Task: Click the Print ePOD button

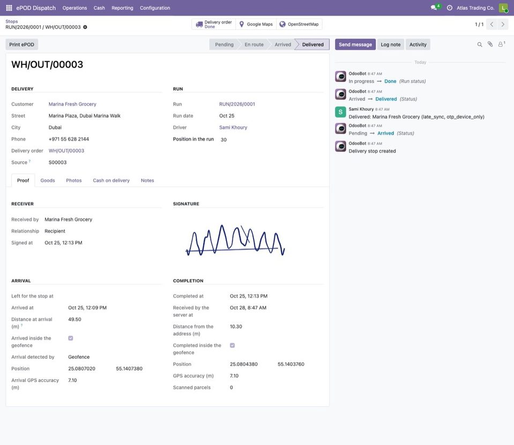Action: [x=21, y=44]
